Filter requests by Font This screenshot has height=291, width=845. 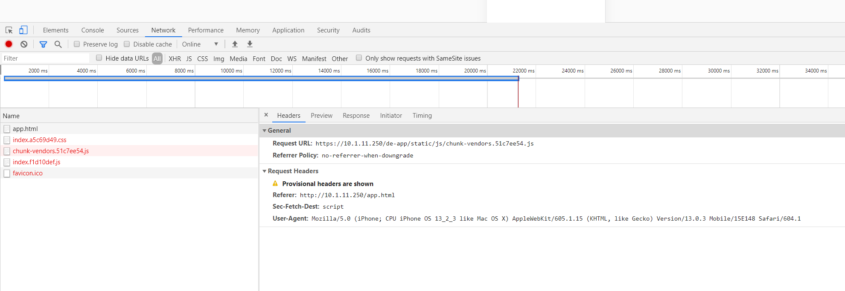[x=259, y=58]
